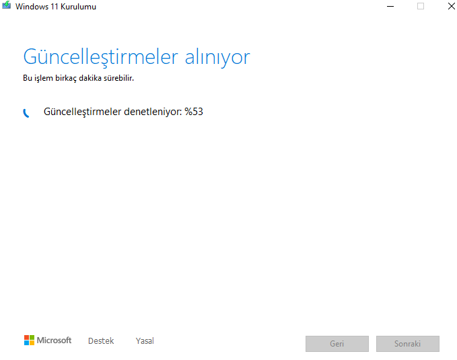Click the disabled maximize button

point(420,6)
